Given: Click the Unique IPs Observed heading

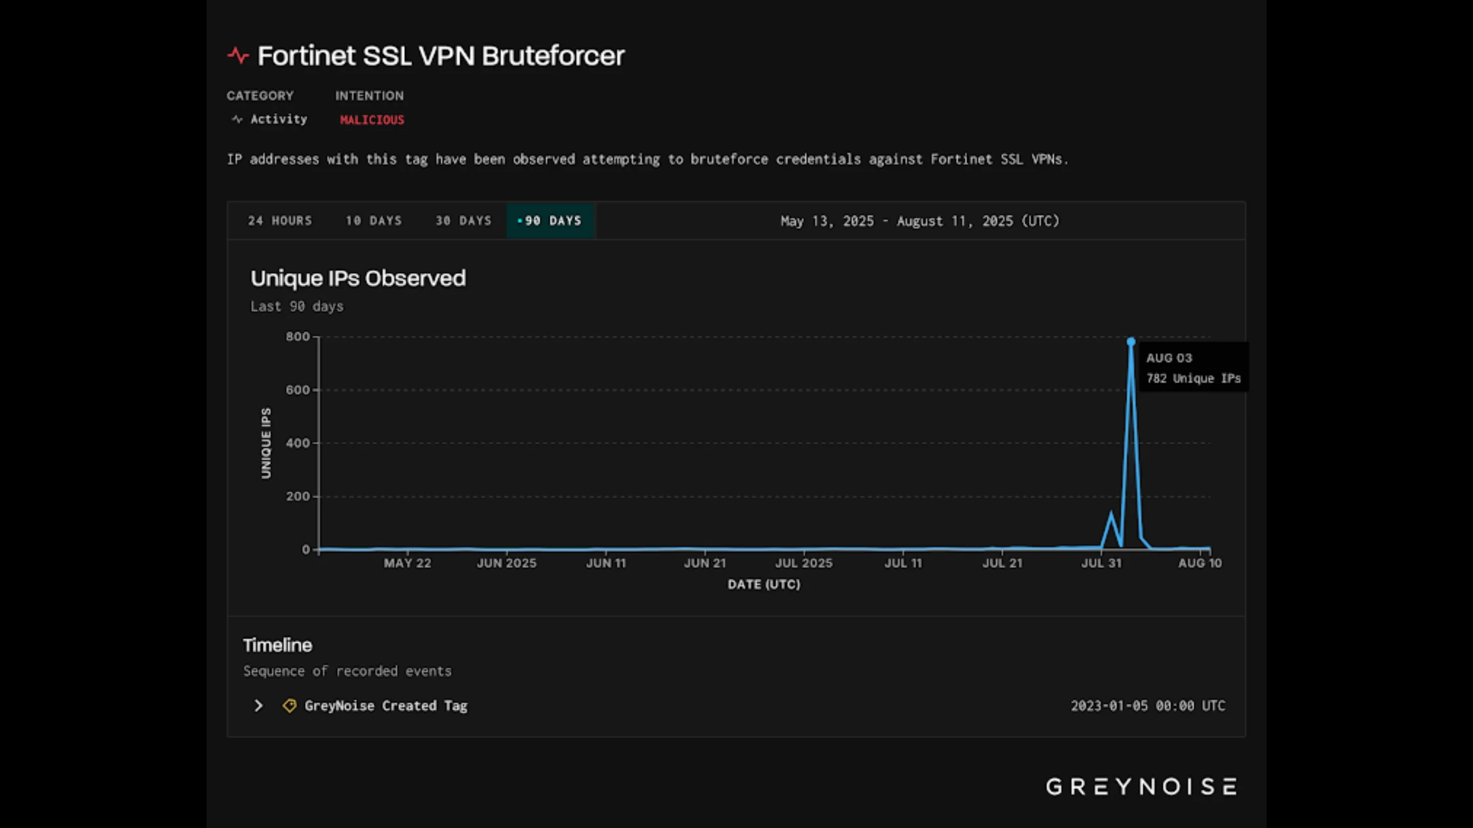Looking at the screenshot, I should 359,278.
